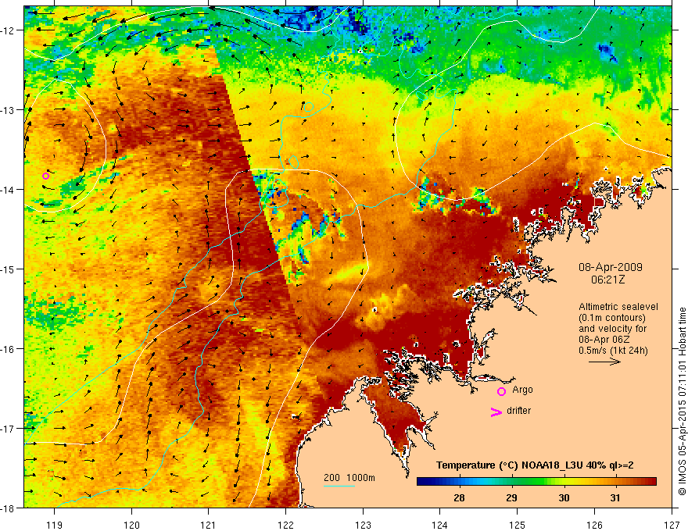Click the longitude label 119
This screenshot has height=531, width=688.
(55, 525)
